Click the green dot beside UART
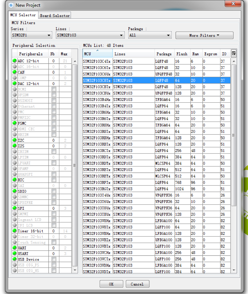The height and width of the screenshot is (294, 248). point(14,248)
